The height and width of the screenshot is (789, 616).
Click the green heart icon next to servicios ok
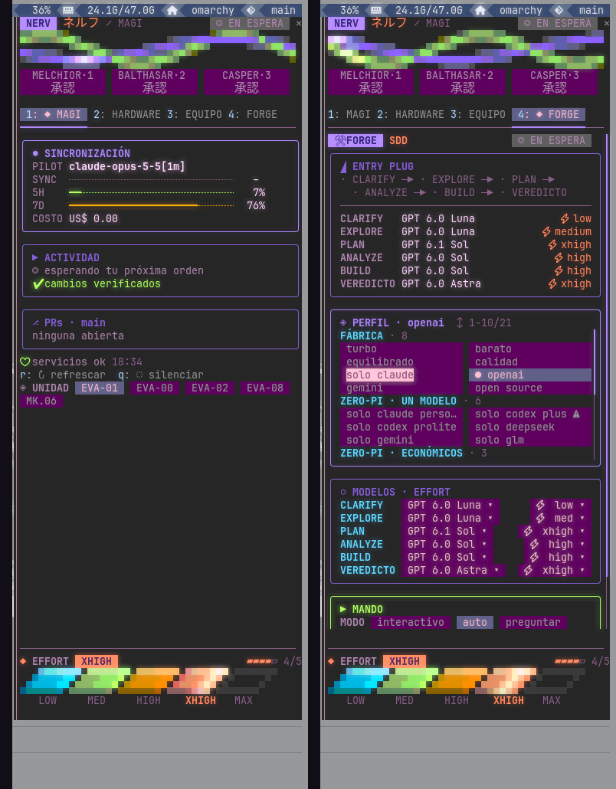point(25,362)
